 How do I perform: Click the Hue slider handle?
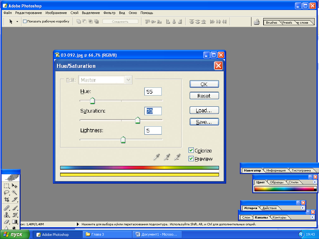tap(92, 101)
